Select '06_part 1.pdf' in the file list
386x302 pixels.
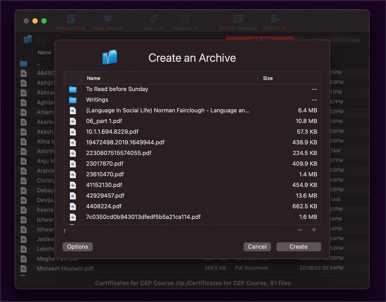[x=103, y=121]
